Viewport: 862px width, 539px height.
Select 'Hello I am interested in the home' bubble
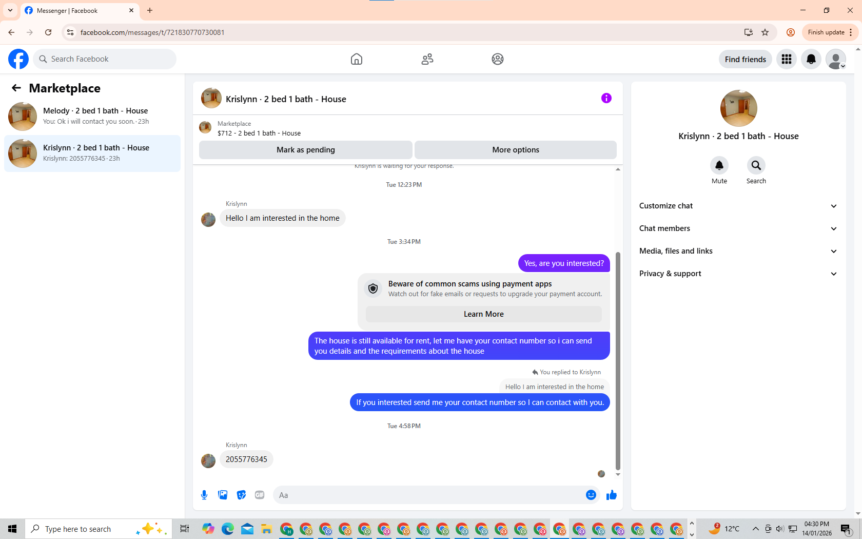(x=283, y=218)
